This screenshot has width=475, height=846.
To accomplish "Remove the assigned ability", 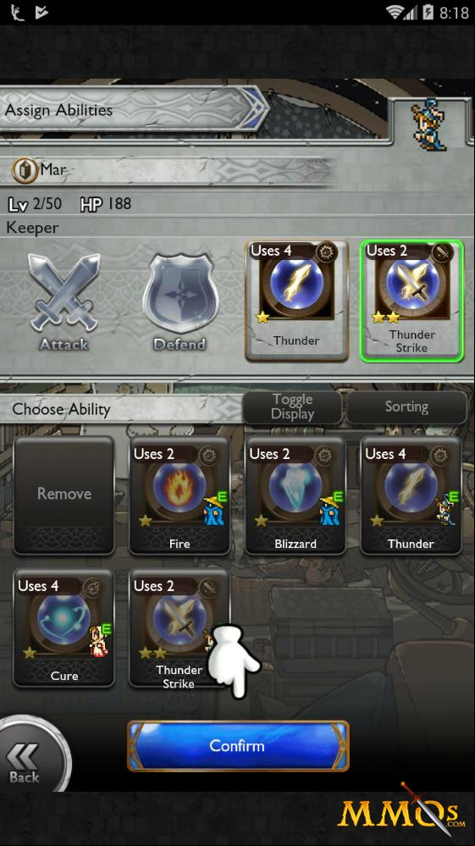I will tap(64, 495).
